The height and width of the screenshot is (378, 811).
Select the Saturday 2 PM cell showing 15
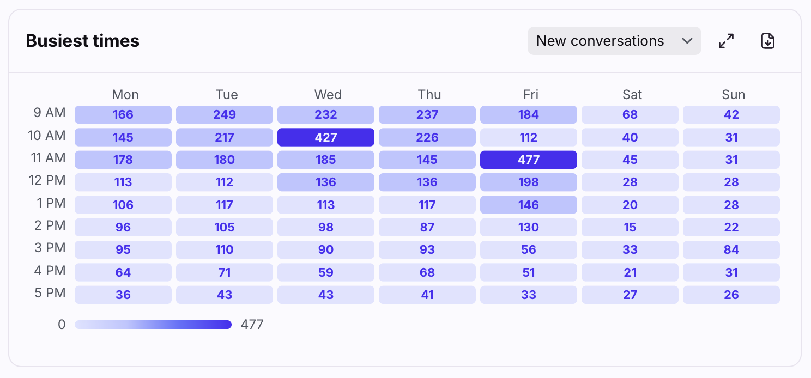tap(630, 227)
